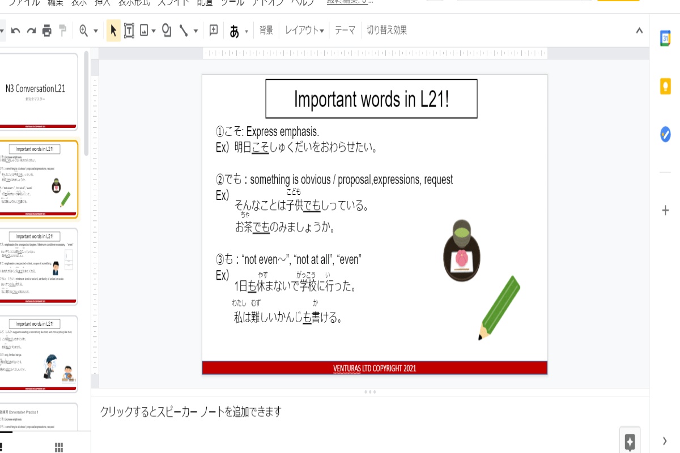680x453 pixels.
Task: Hide the side panel with the chevron
Action: (665, 441)
